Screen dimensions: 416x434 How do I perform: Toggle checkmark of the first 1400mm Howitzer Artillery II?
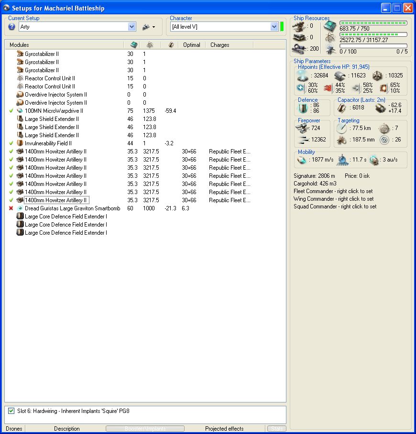coord(11,152)
